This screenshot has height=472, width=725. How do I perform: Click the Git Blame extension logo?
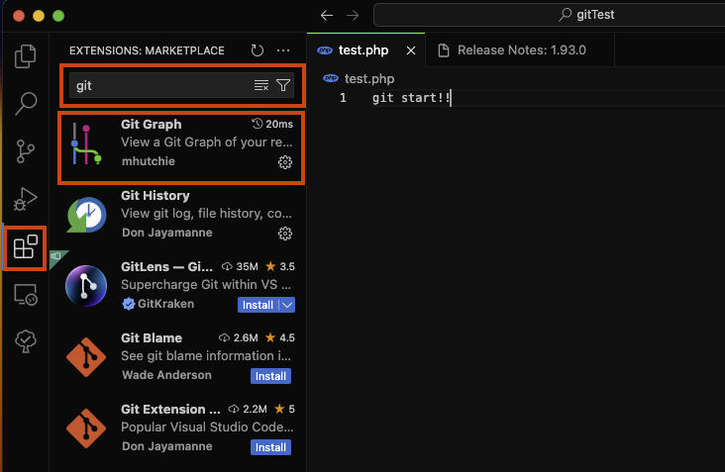click(86, 357)
